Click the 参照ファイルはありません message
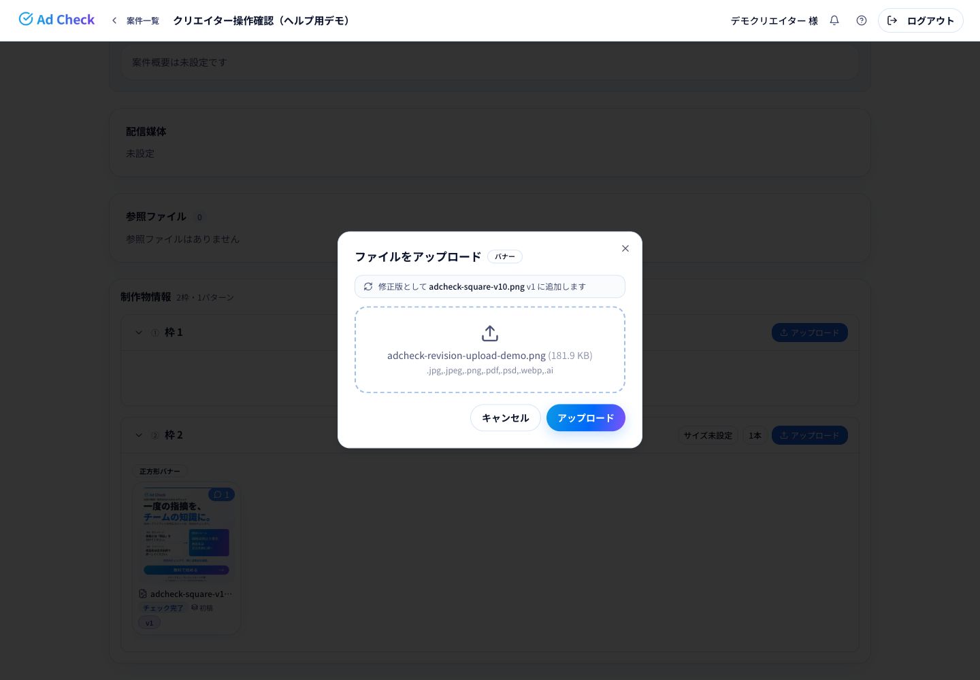This screenshot has width=980, height=680. pyautogui.click(x=183, y=239)
